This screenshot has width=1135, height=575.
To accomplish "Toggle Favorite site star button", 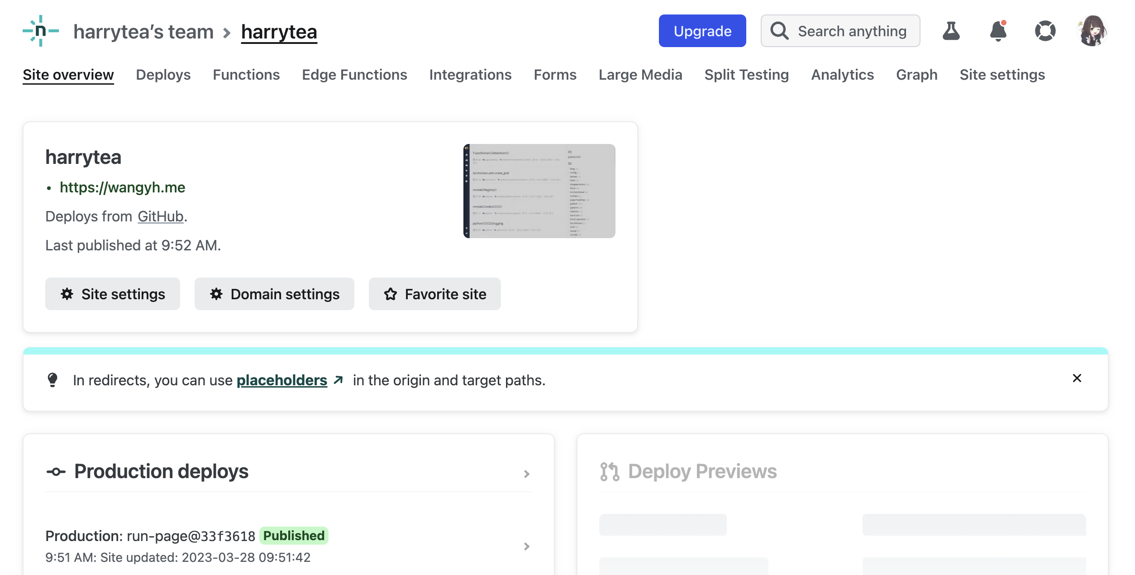I will (434, 294).
